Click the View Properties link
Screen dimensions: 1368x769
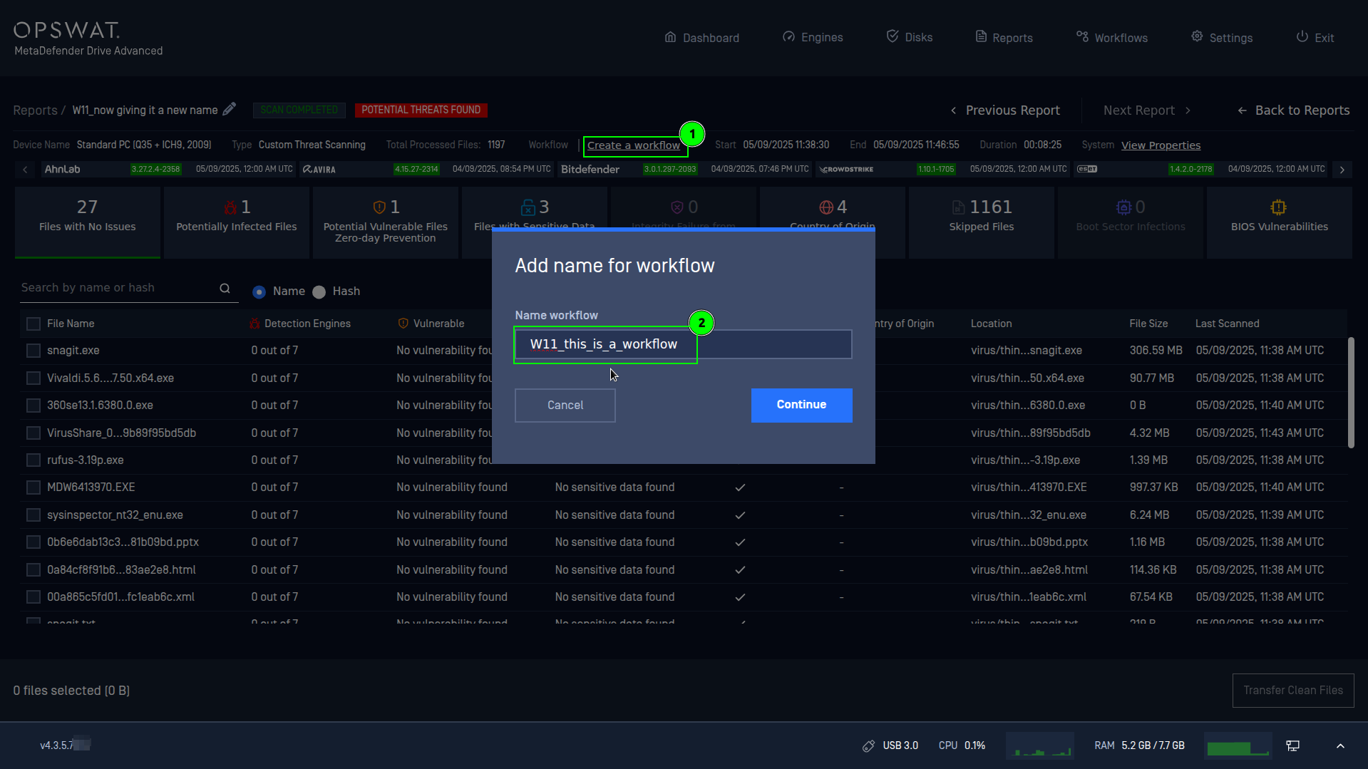(x=1161, y=145)
